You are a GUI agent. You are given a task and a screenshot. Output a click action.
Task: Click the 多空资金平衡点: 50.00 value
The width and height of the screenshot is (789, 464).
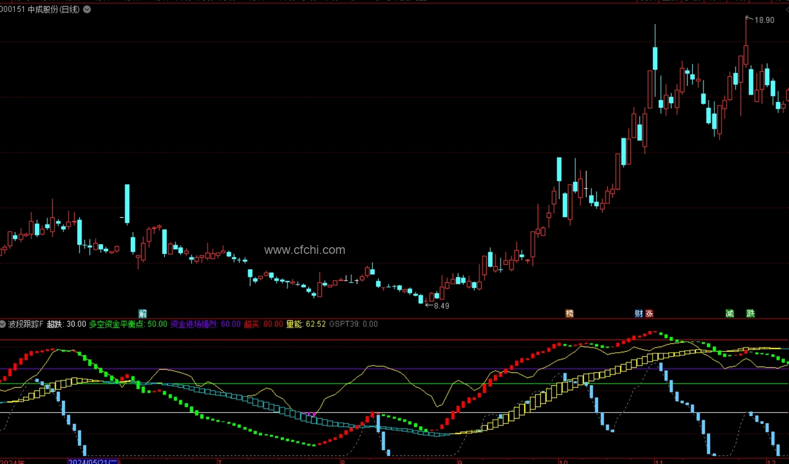pos(128,324)
